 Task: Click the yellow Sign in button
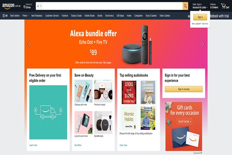pyautogui.click(x=200, y=17)
